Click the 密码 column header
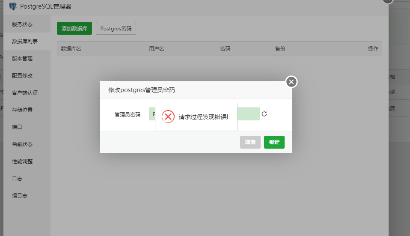The width and height of the screenshot is (410, 236). click(x=225, y=49)
